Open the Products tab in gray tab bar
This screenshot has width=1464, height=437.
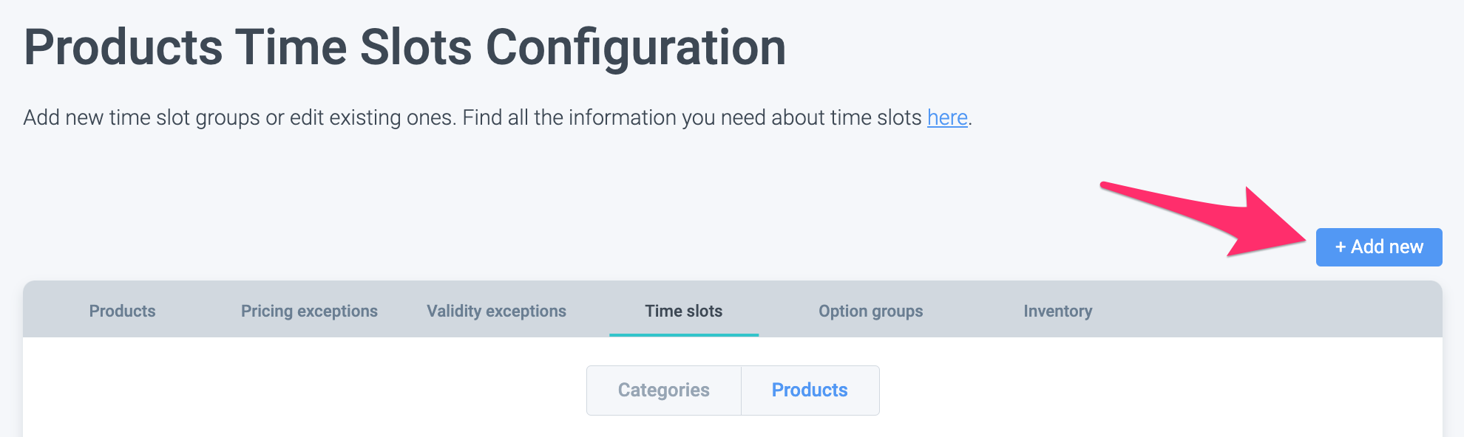[x=122, y=312]
